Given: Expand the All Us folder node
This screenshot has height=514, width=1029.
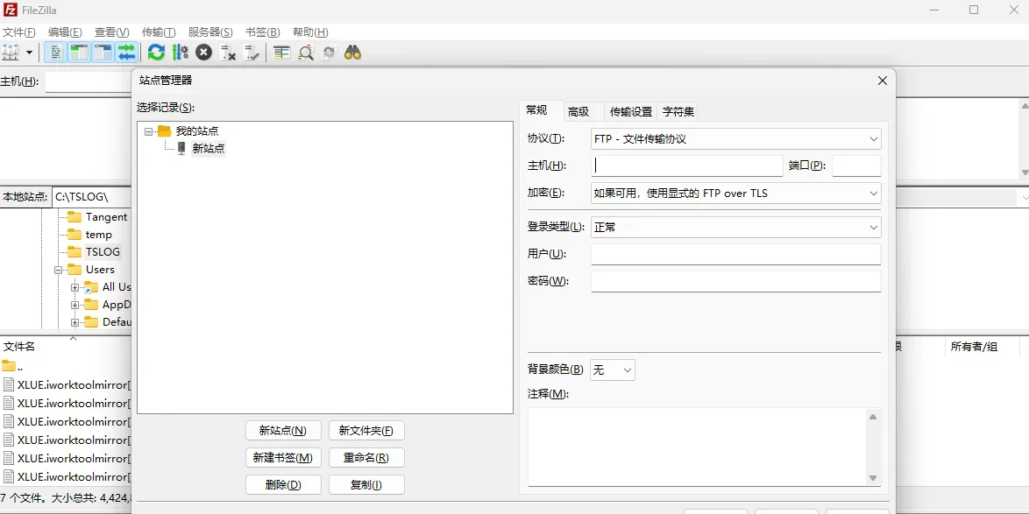Looking at the screenshot, I should 75,287.
